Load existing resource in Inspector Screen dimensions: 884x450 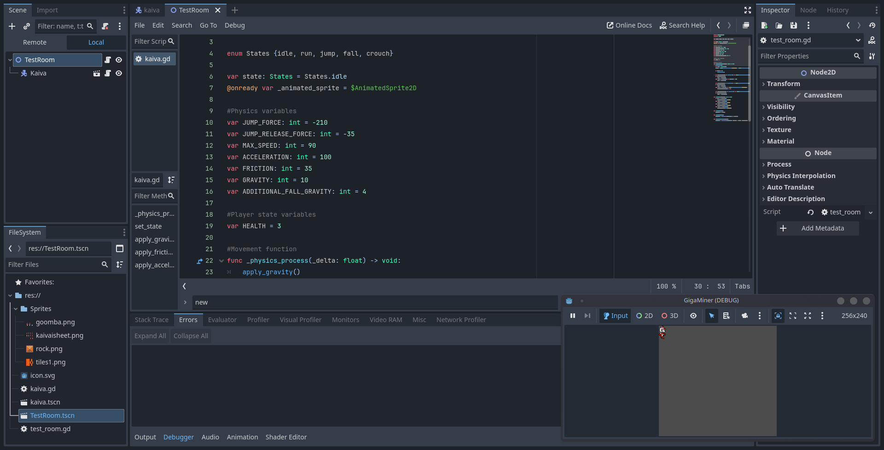pos(779,25)
